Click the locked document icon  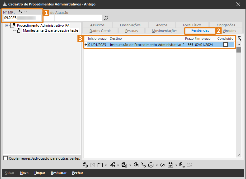182,165
